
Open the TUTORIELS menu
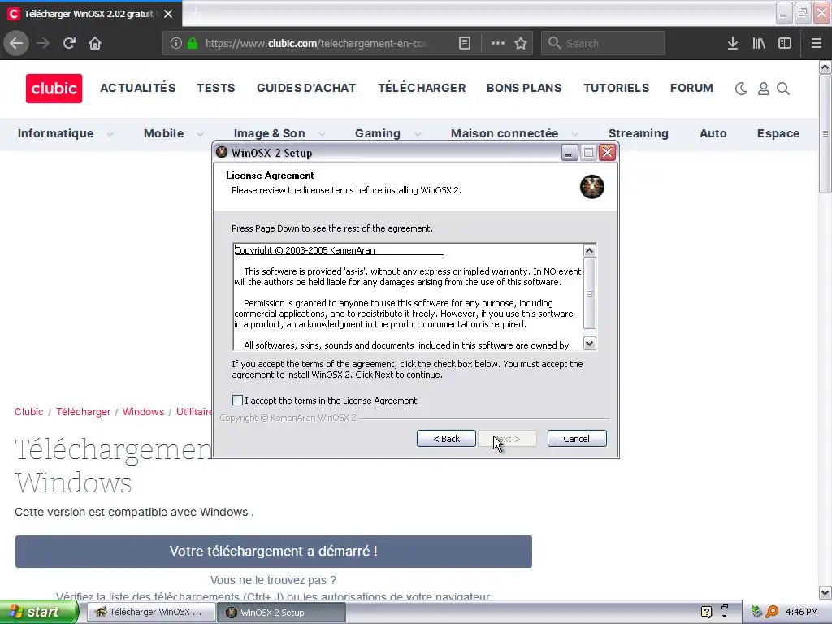(616, 88)
